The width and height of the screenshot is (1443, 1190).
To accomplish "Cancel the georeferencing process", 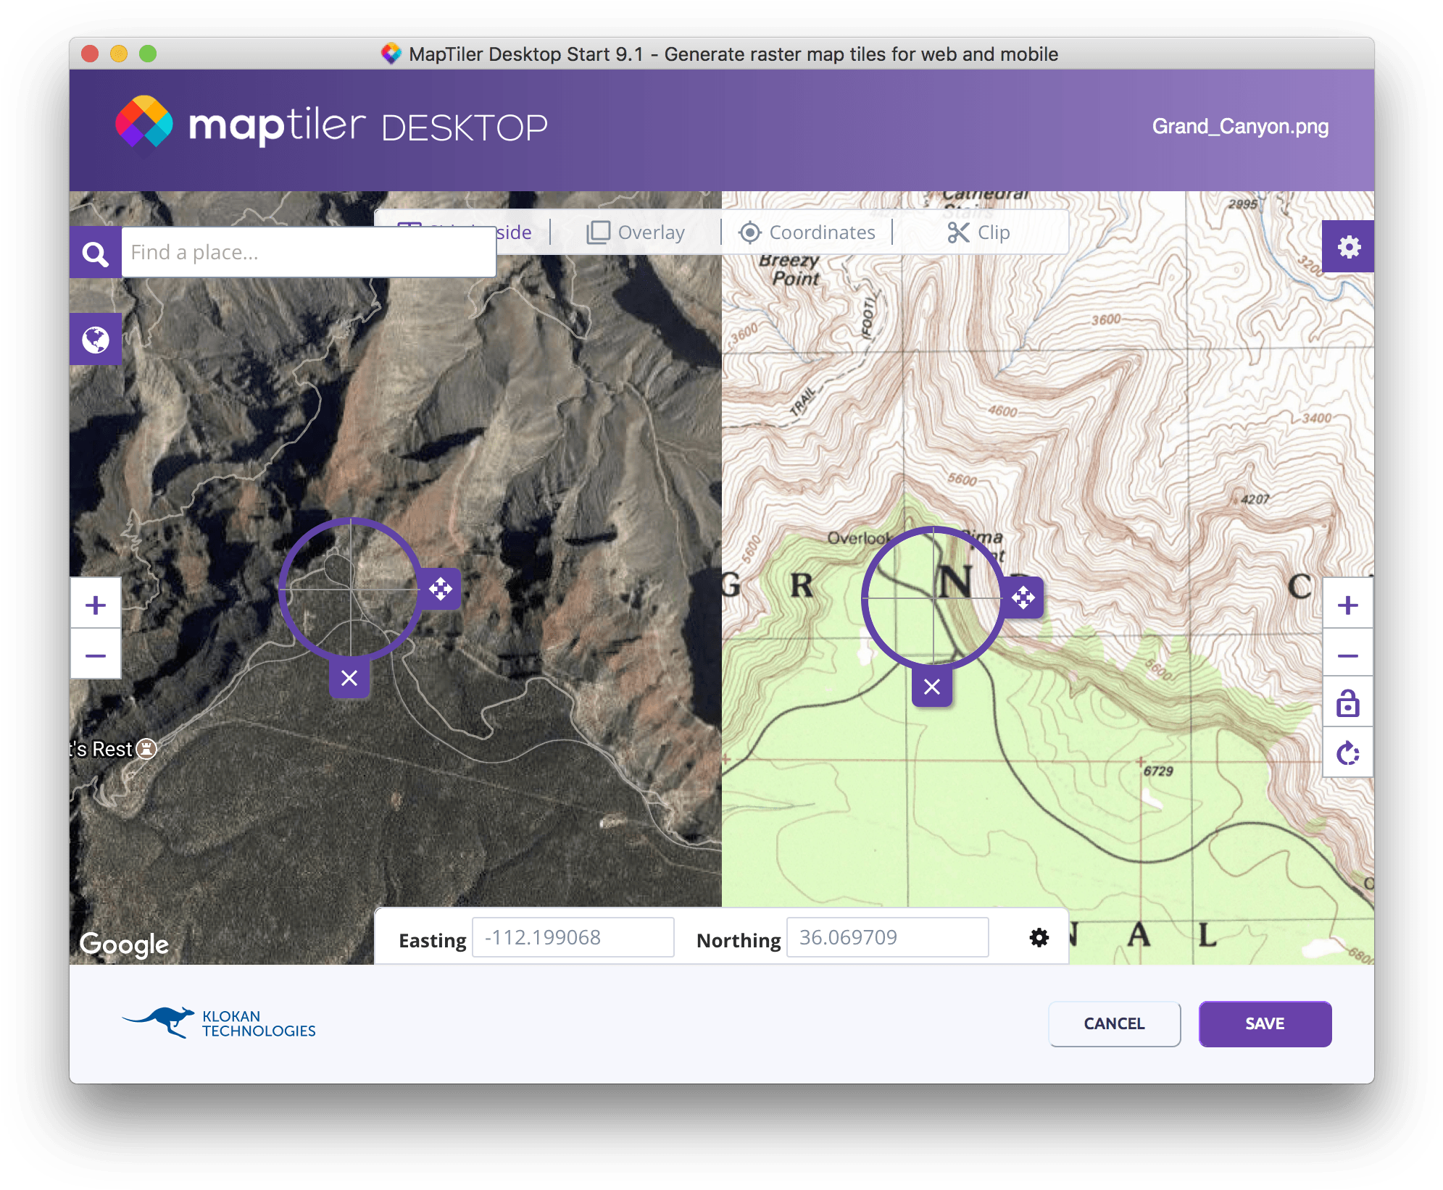I will click(1114, 1023).
